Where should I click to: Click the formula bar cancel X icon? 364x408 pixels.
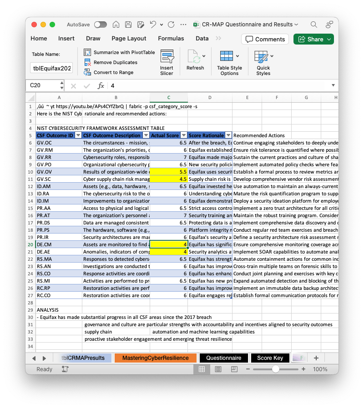(73, 86)
